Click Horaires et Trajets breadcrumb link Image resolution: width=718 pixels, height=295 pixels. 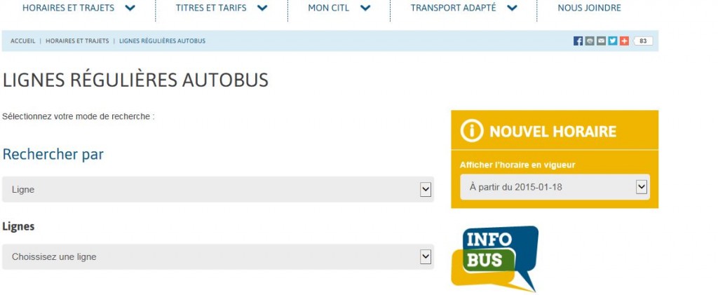[77, 41]
